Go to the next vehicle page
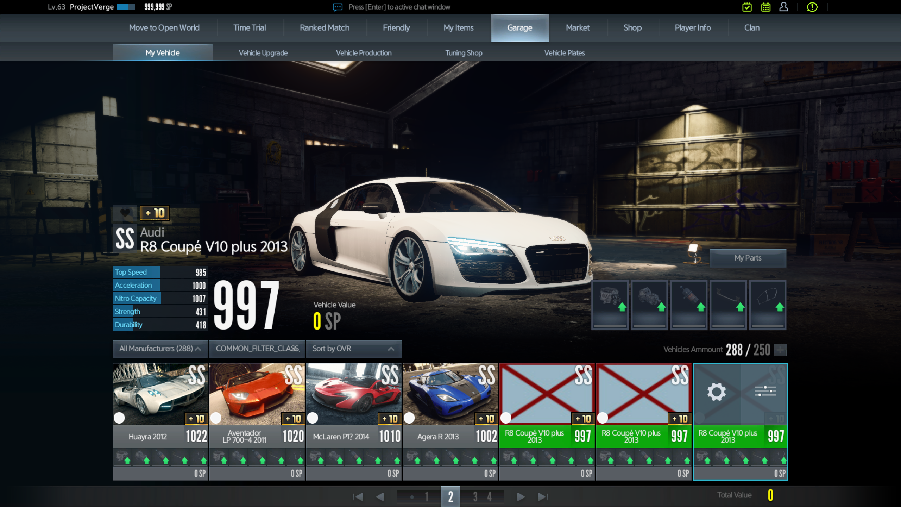The image size is (901, 507). coord(521,497)
